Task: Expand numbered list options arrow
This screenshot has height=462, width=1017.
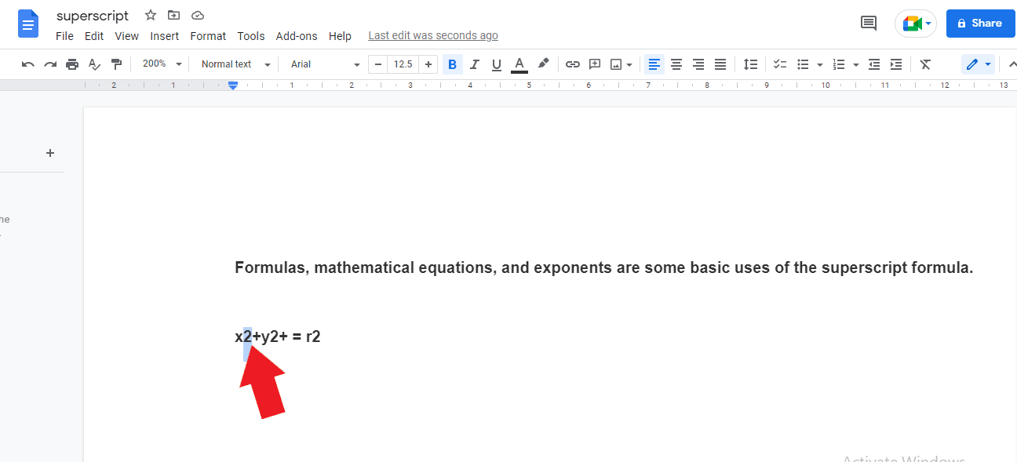Action: [856, 64]
